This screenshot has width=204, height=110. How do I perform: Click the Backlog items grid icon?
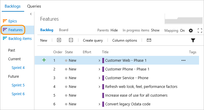coord(5,38)
